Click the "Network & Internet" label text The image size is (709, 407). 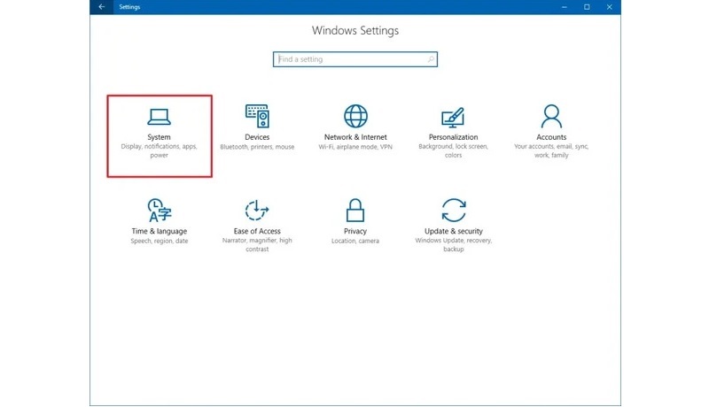(355, 138)
